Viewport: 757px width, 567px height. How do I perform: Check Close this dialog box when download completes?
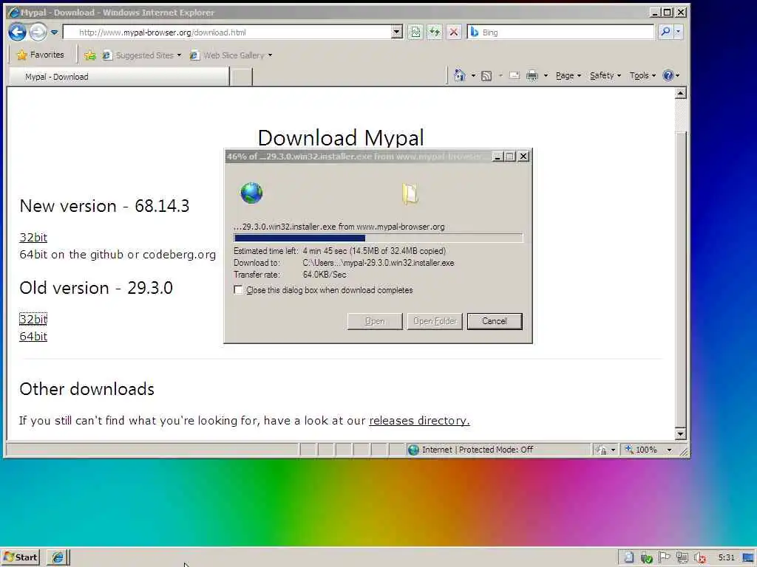(x=238, y=289)
